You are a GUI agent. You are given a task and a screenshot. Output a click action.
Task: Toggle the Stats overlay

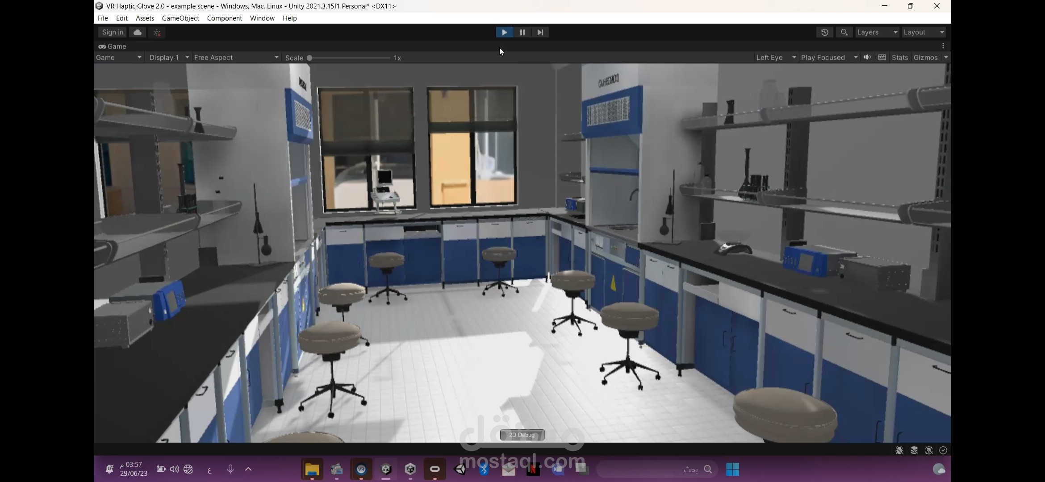click(x=899, y=58)
